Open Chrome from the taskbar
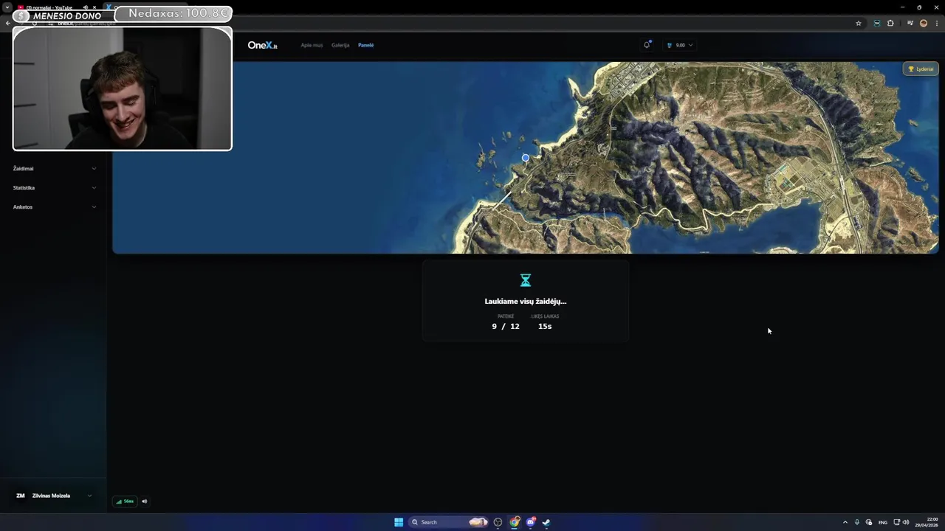This screenshot has width=945, height=531. coord(515,522)
